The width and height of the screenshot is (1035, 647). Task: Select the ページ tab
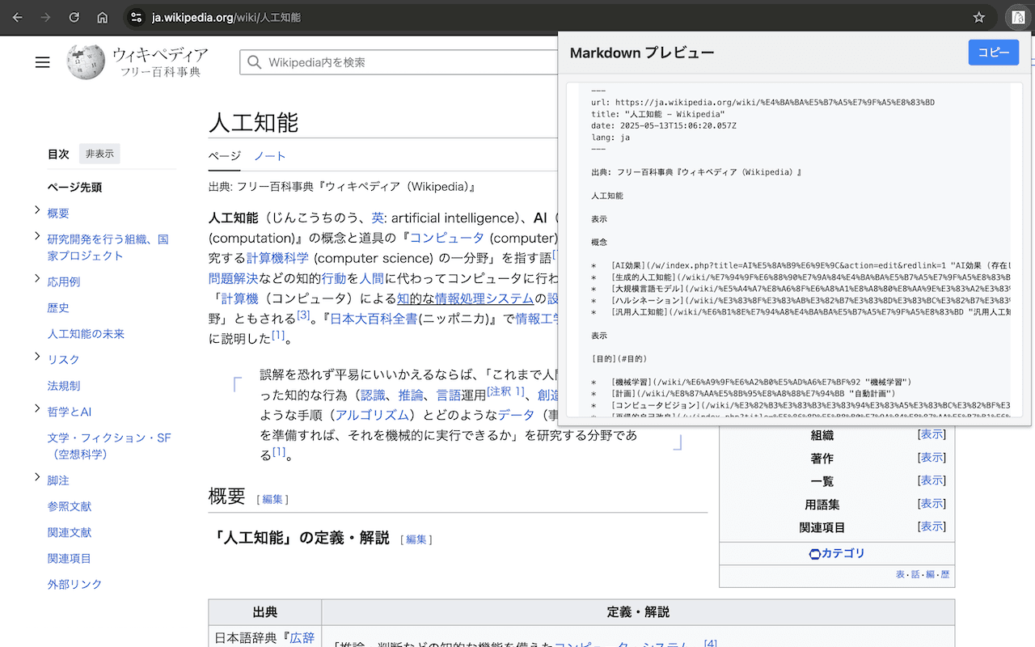[x=224, y=157]
